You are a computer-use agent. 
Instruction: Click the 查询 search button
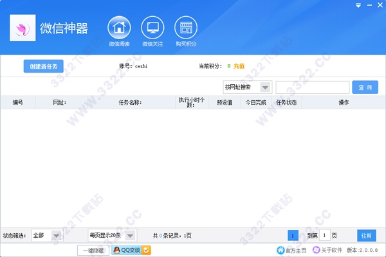click(365, 87)
